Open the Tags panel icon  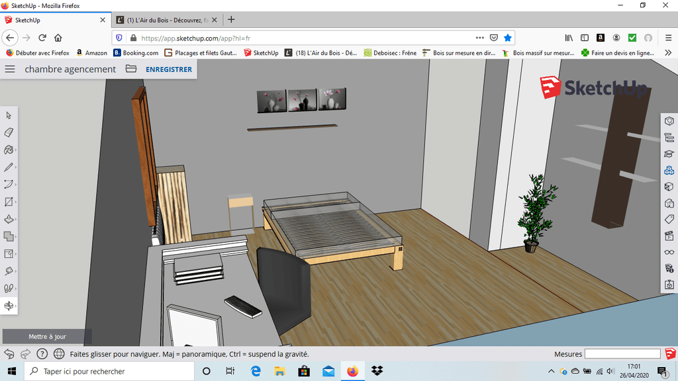pyautogui.click(x=669, y=219)
